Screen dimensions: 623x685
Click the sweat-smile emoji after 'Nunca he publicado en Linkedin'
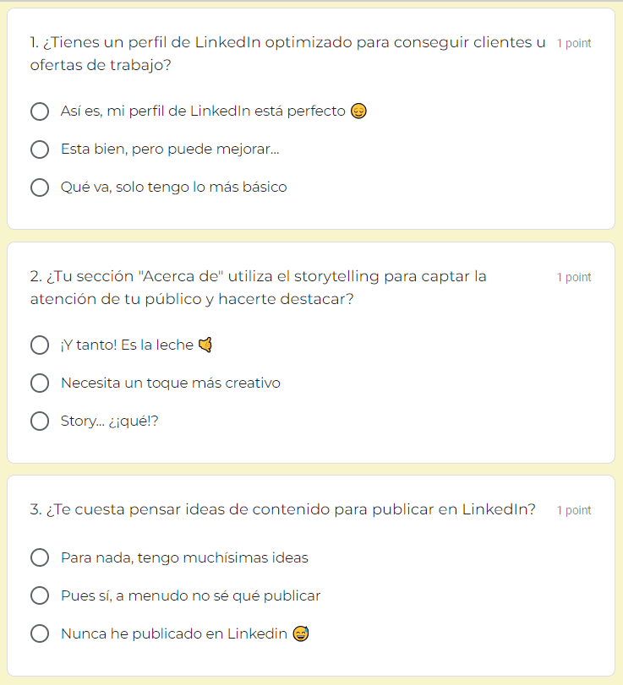[301, 633]
